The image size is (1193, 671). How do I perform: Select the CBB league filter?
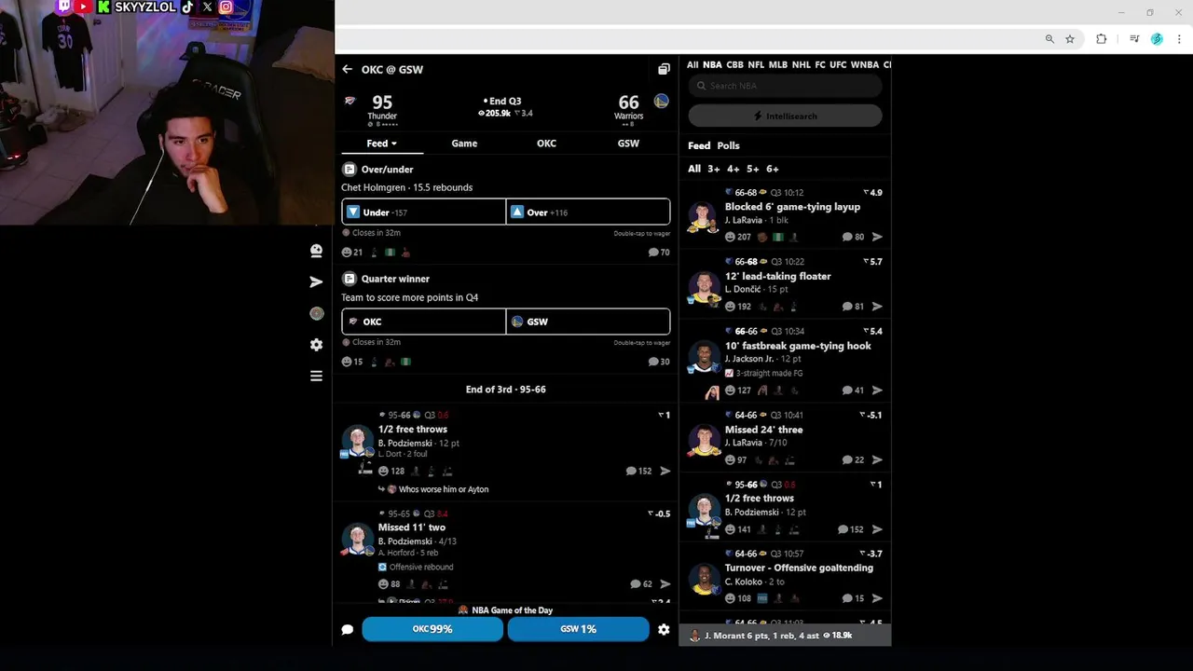coord(734,65)
